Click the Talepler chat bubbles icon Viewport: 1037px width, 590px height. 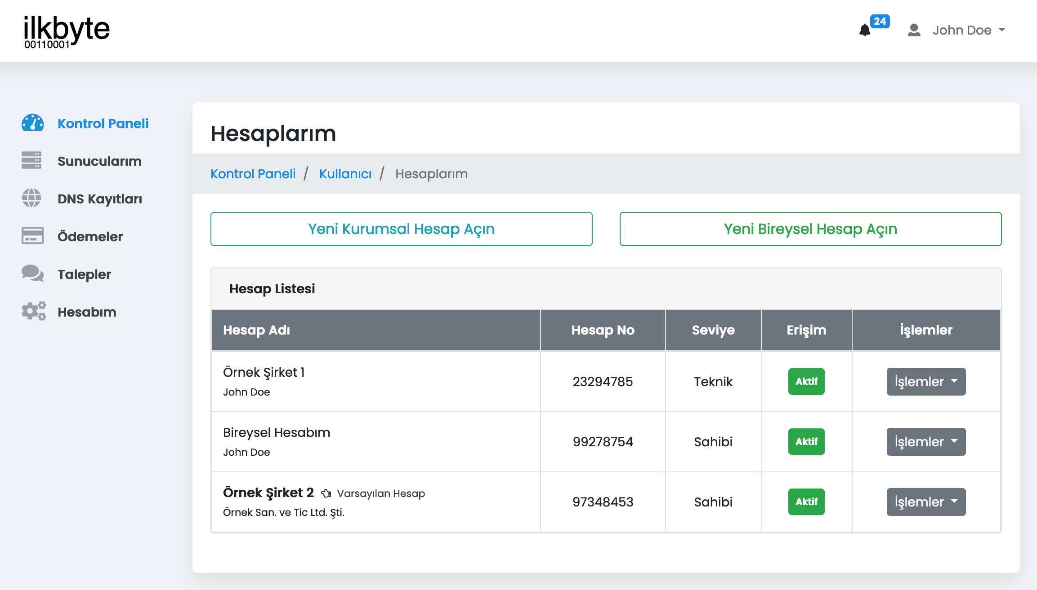click(x=32, y=273)
